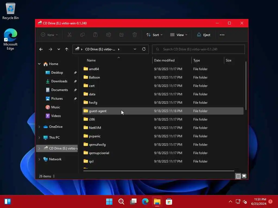Click the Copy icon in toolbar
Image resolution: width=278 pixels, height=208 pixels.
click(x=83, y=35)
